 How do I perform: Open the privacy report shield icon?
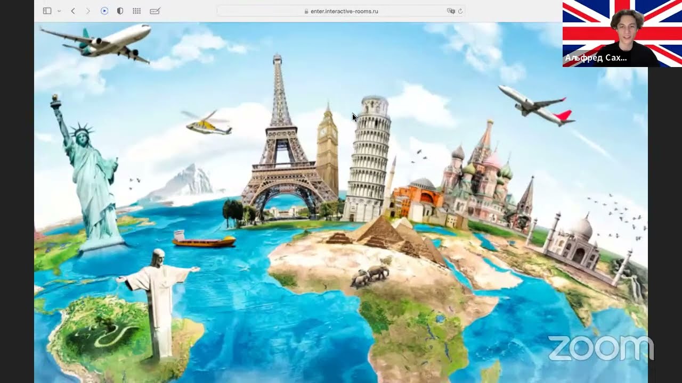120,11
